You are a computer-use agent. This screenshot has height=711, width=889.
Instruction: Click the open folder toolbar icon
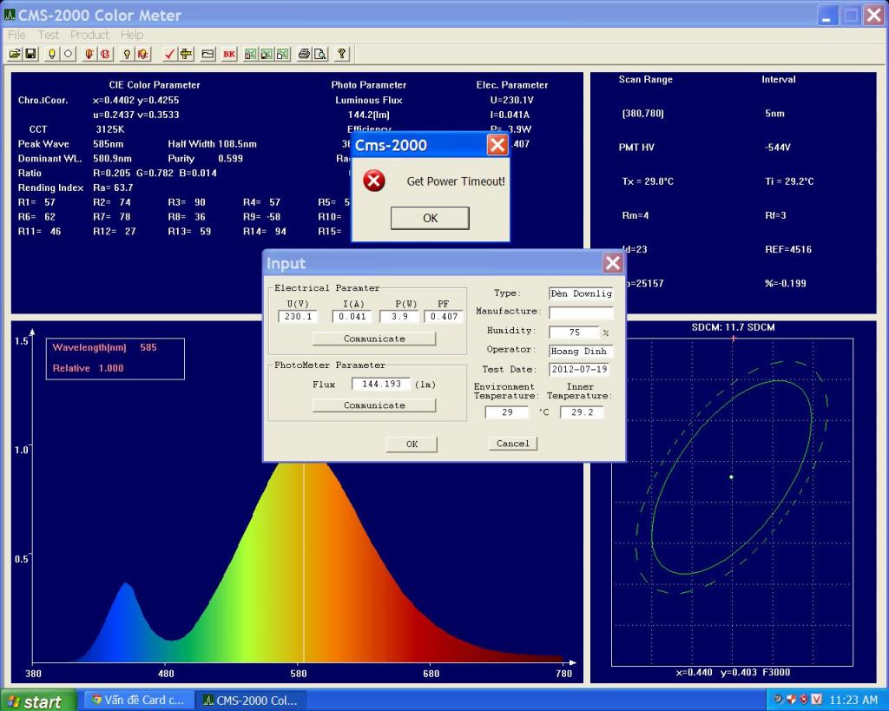tap(15, 54)
